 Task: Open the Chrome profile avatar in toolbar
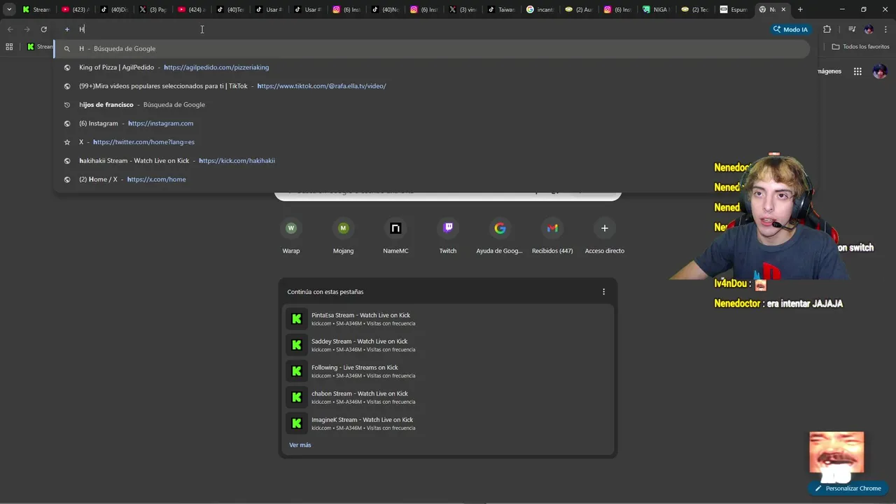[869, 29]
